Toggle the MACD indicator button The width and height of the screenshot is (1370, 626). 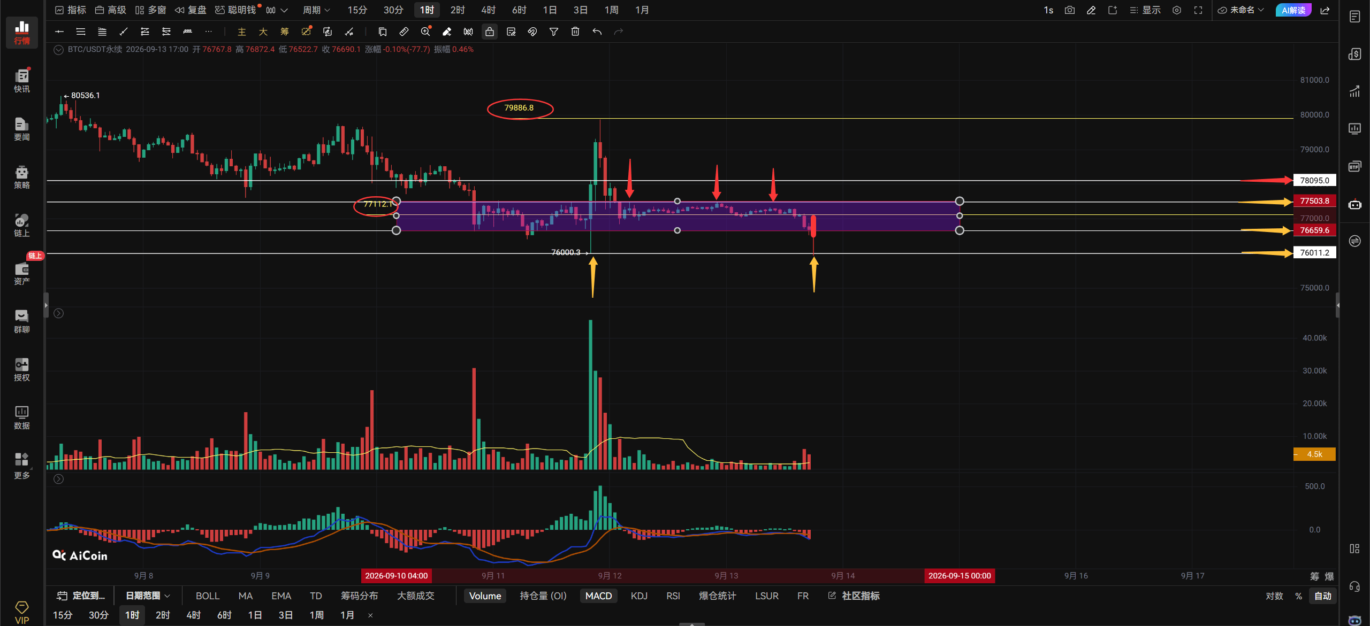click(x=598, y=596)
